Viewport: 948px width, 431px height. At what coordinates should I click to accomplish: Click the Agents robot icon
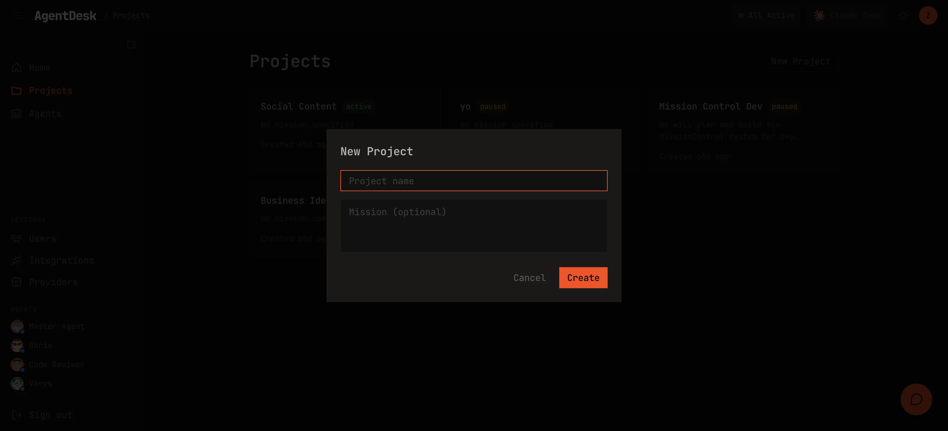tap(16, 113)
